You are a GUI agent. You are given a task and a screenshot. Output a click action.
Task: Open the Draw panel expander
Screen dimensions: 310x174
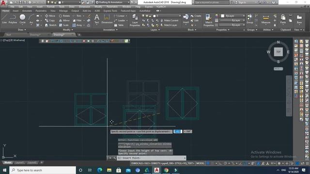pos(22,30)
